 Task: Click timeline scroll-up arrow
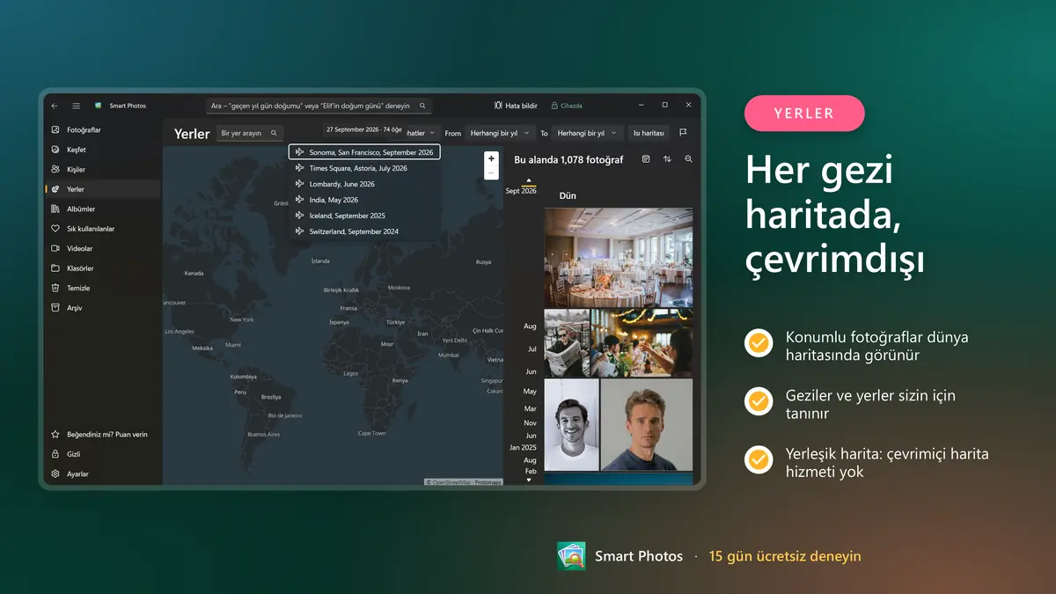tap(529, 180)
